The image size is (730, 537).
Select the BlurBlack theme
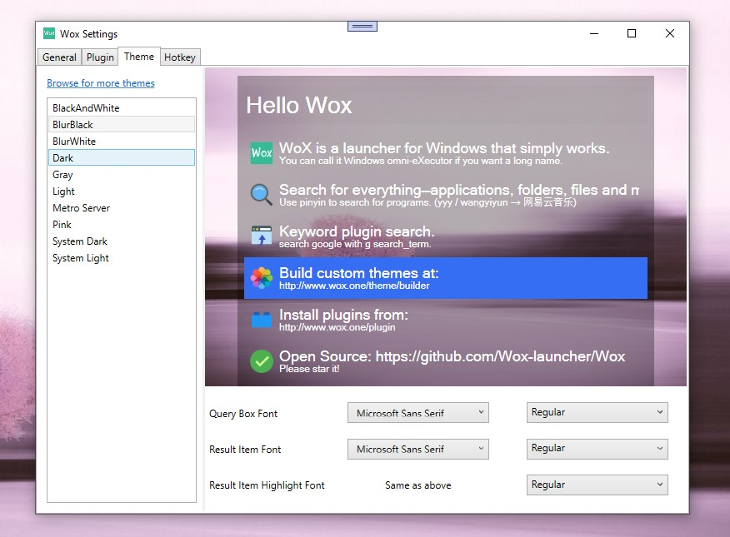pos(122,125)
